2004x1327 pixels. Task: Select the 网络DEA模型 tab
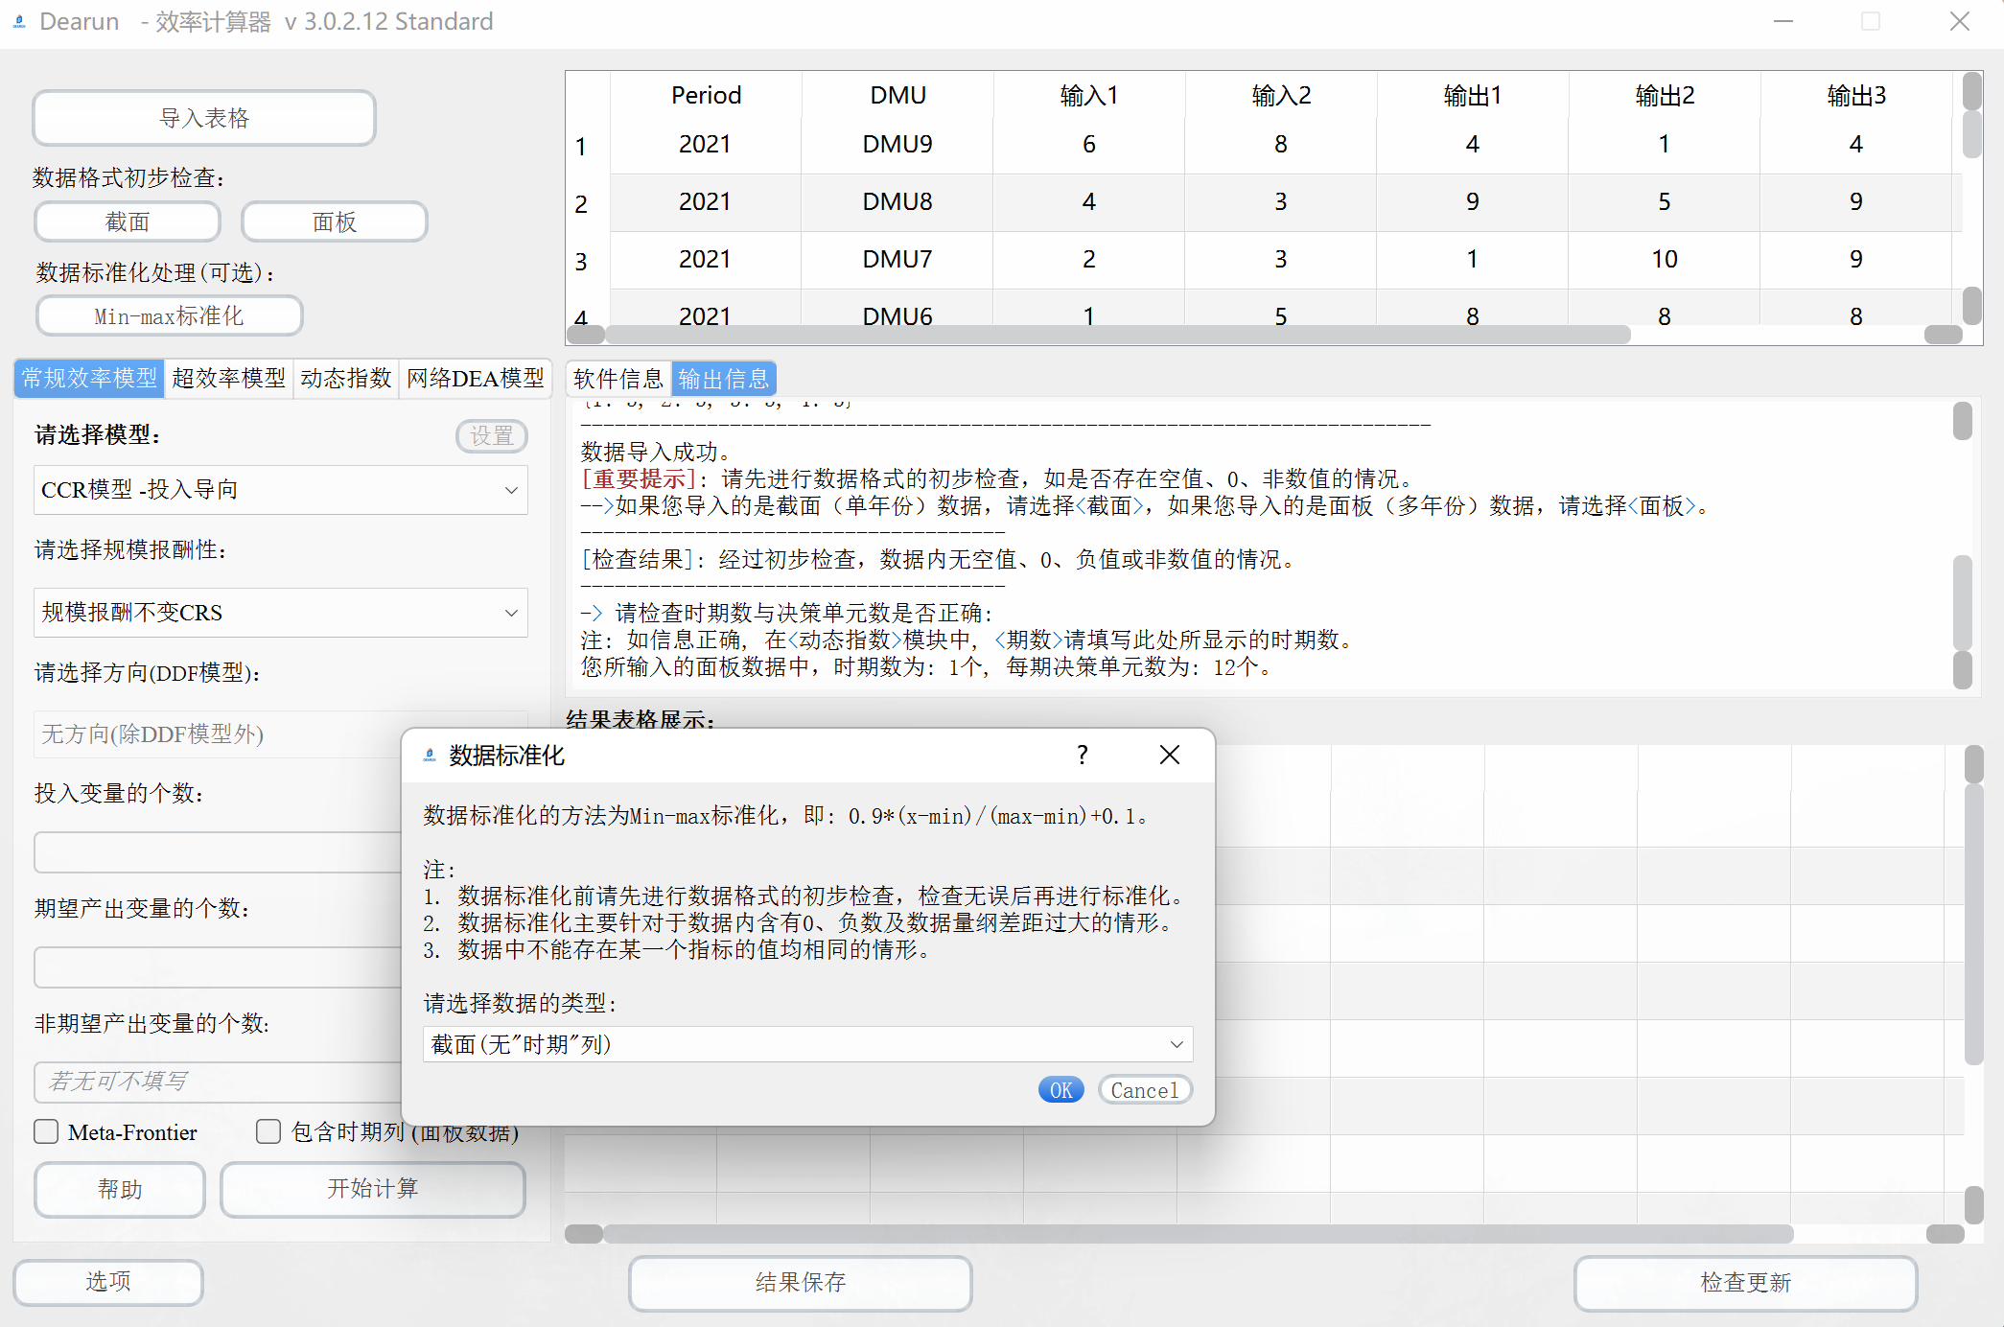pos(475,379)
